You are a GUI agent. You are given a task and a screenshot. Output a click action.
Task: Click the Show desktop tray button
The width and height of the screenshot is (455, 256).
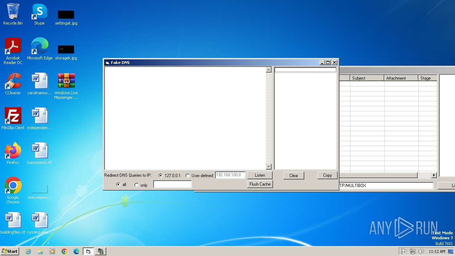coord(451,251)
